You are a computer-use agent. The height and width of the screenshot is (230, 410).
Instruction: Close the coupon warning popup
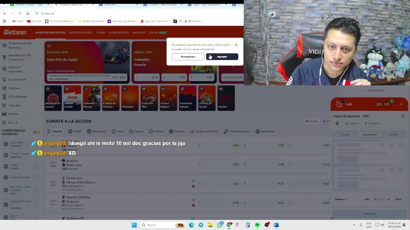pos(236,45)
